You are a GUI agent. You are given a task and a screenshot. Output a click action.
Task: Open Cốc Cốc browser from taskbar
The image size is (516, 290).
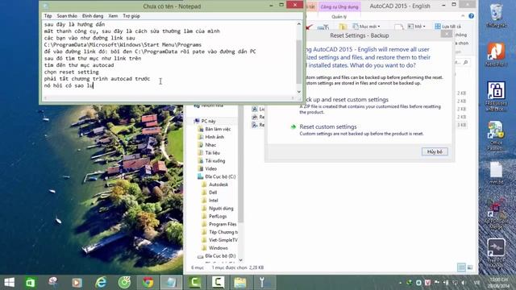[124, 283]
